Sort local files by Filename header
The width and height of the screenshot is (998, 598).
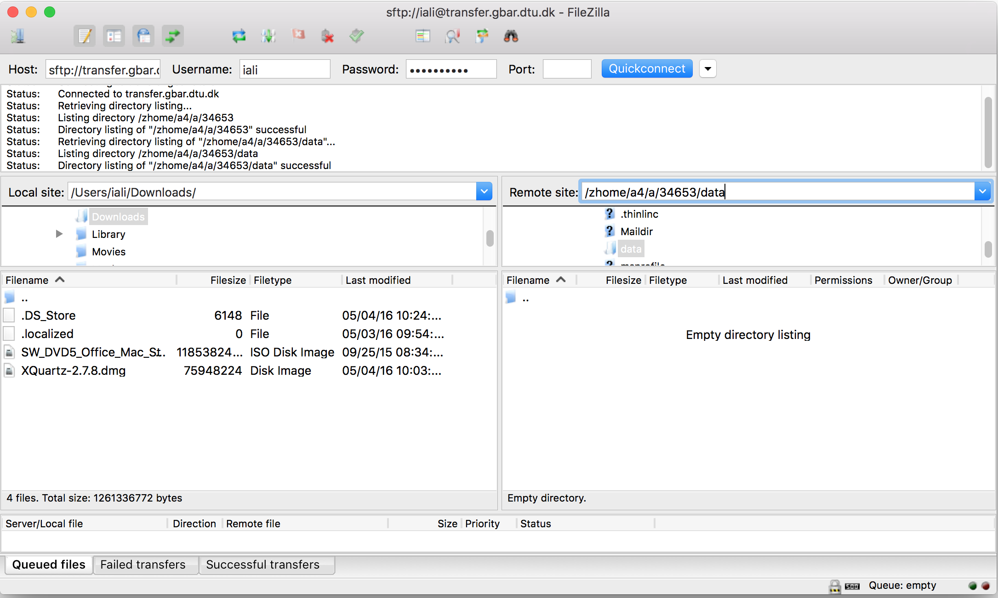click(90, 280)
